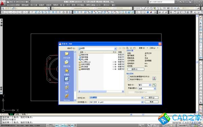The height and width of the screenshot is (127, 203).
Task: Expand the file type PDF dropdown
Action: [x=142, y=102]
